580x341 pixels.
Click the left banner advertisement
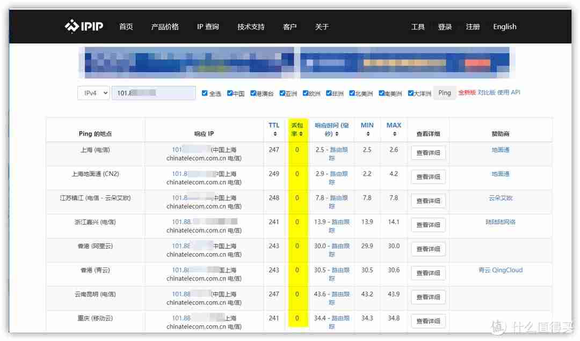pos(189,62)
